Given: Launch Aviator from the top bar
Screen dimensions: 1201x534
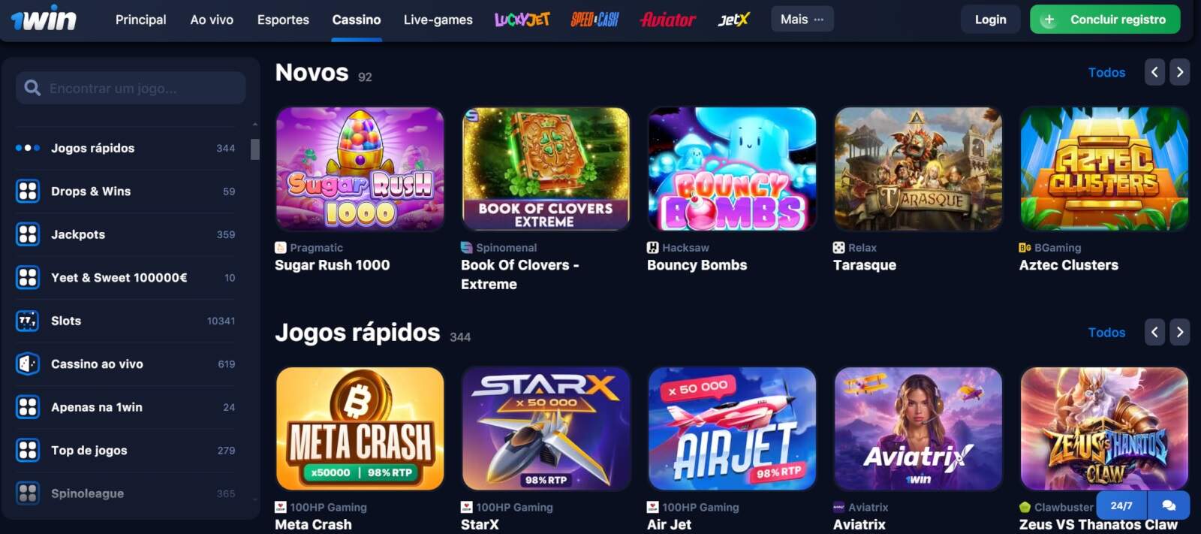Looking at the screenshot, I should [668, 20].
